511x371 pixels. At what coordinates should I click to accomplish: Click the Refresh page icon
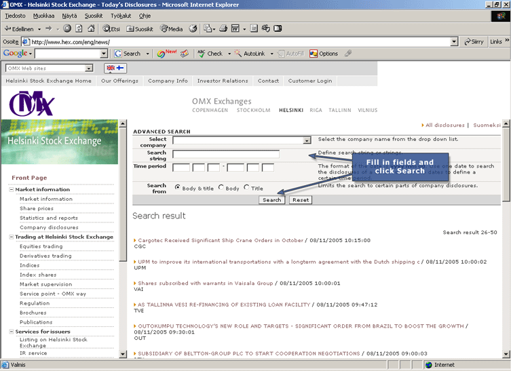coord(79,28)
